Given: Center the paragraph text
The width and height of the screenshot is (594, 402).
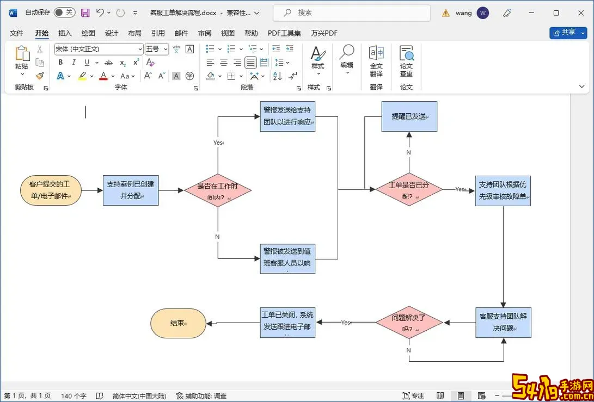Looking at the screenshot, I should pos(224,63).
